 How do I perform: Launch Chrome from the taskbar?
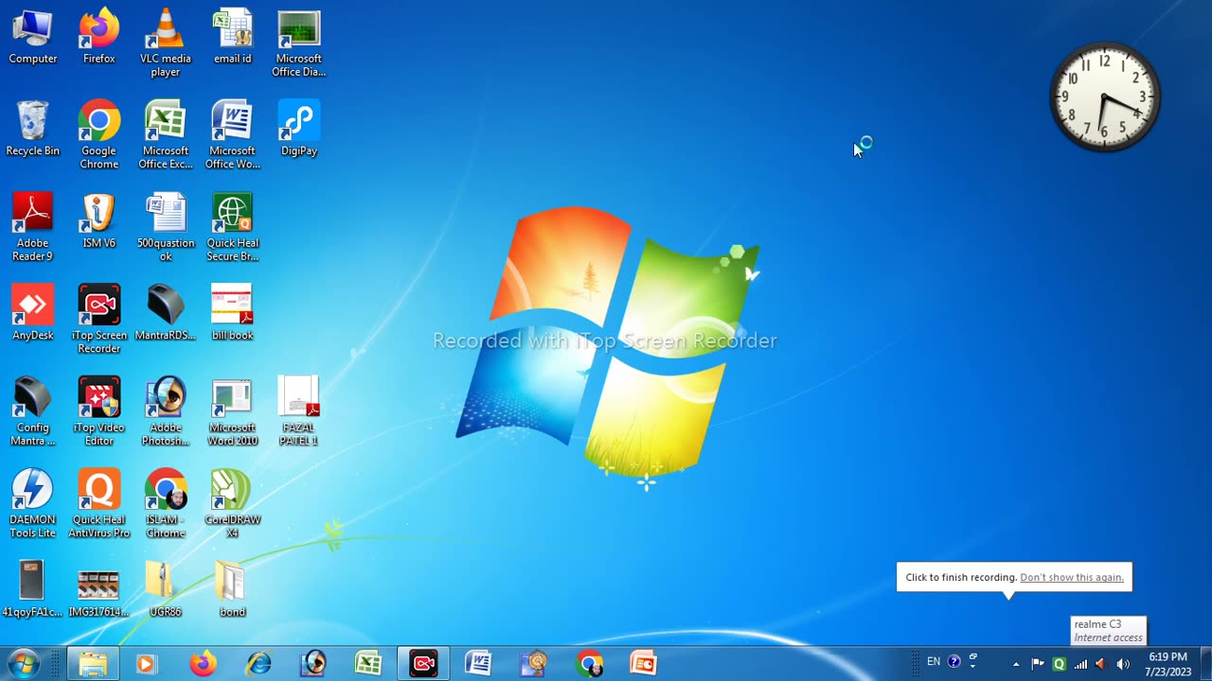pyautogui.click(x=589, y=664)
